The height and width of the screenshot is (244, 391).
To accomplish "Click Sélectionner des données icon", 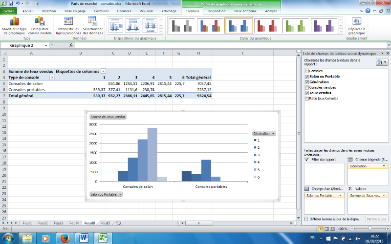I will (92, 21).
